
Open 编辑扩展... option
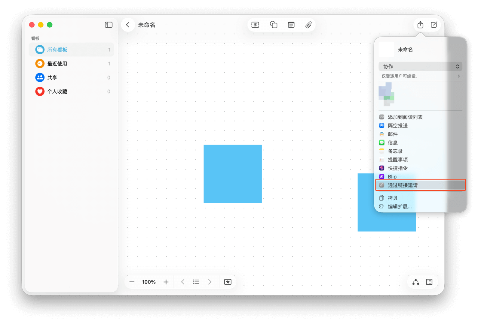(399, 206)
